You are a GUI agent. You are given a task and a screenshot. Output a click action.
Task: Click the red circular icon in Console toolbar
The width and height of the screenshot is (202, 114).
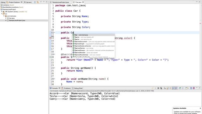coord(194,88)
